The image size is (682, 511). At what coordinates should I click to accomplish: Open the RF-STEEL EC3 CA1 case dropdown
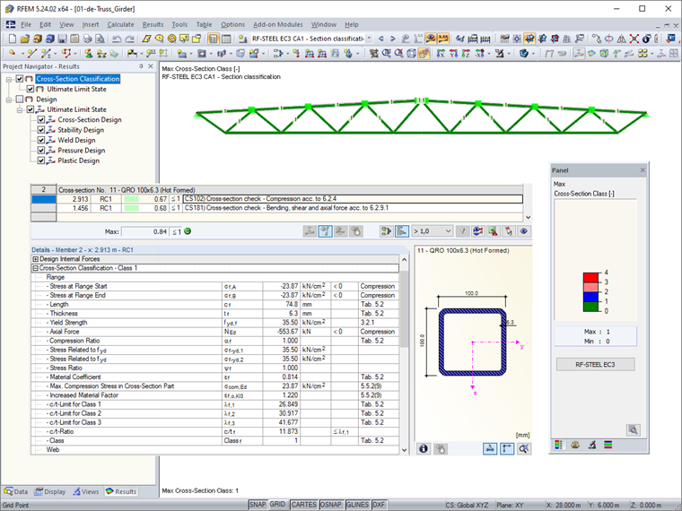(369, 39)
